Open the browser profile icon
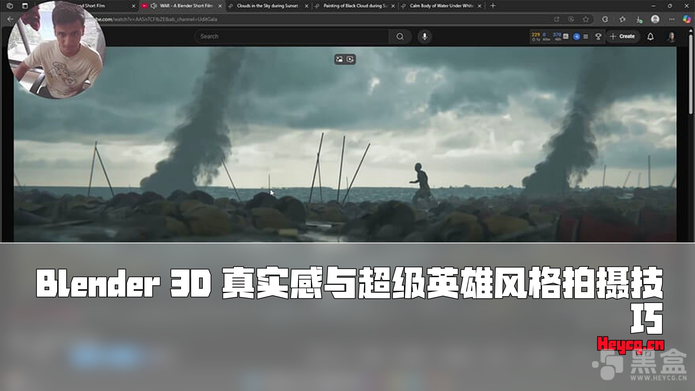 pyautogui.click(x=655, y=19)
